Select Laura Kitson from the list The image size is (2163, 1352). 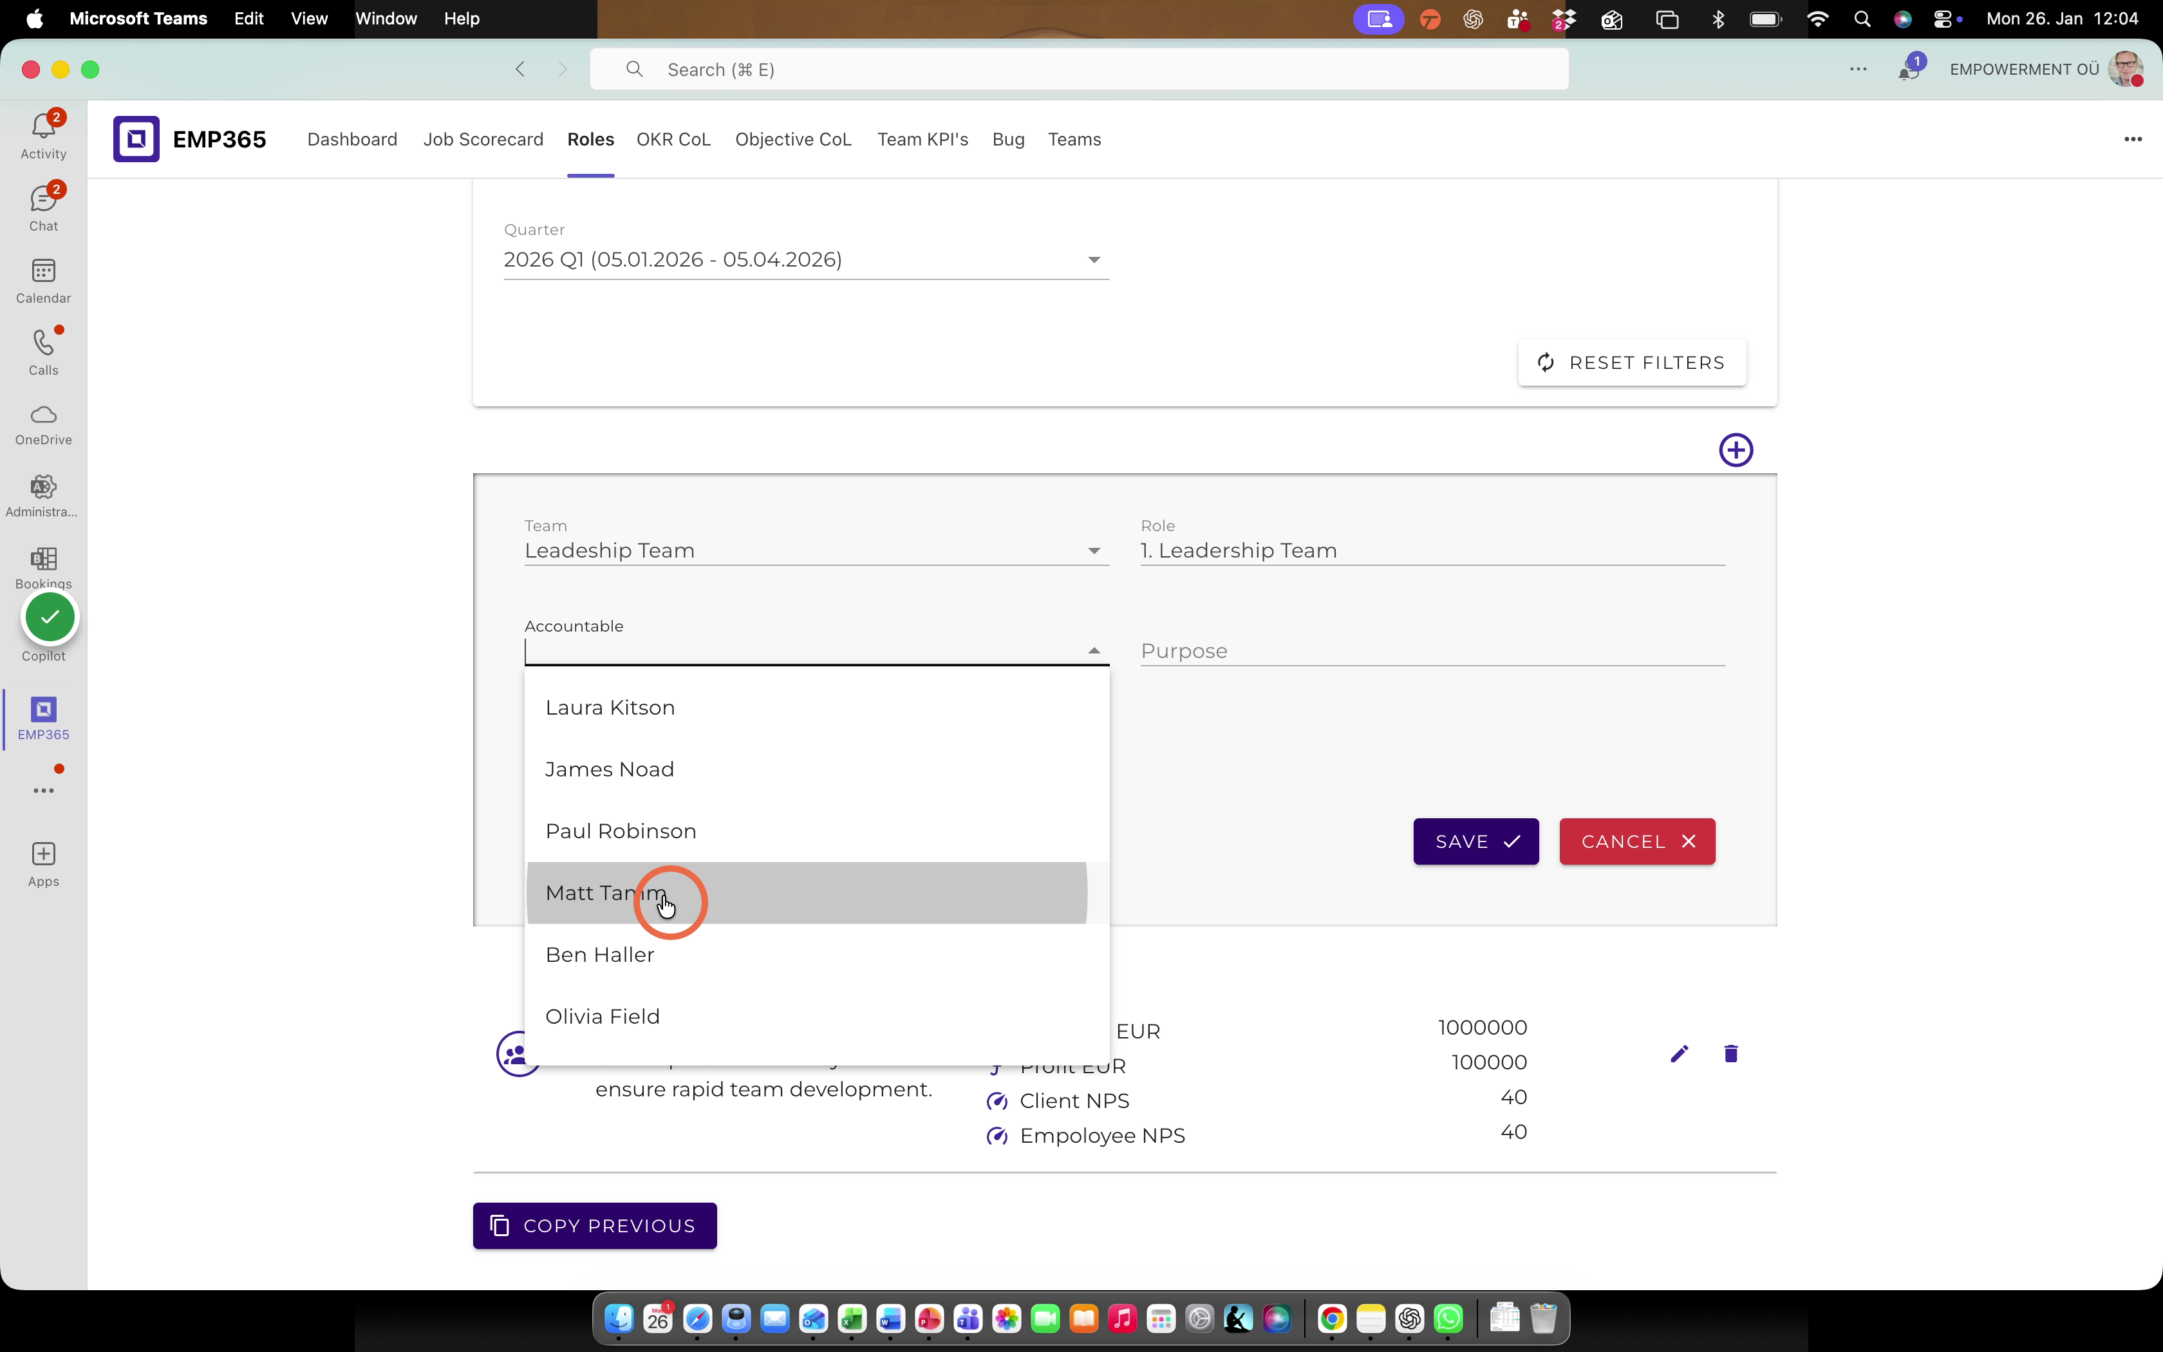tap(816, 708)
